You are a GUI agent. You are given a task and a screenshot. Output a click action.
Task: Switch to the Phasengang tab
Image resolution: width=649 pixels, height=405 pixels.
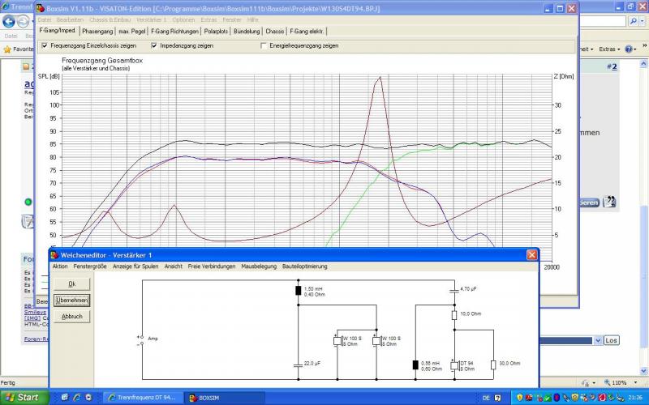[x=98, y=31]
